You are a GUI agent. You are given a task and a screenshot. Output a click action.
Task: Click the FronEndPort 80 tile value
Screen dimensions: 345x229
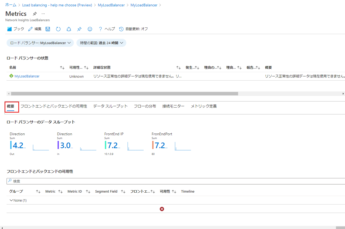(x=161, y=145)
